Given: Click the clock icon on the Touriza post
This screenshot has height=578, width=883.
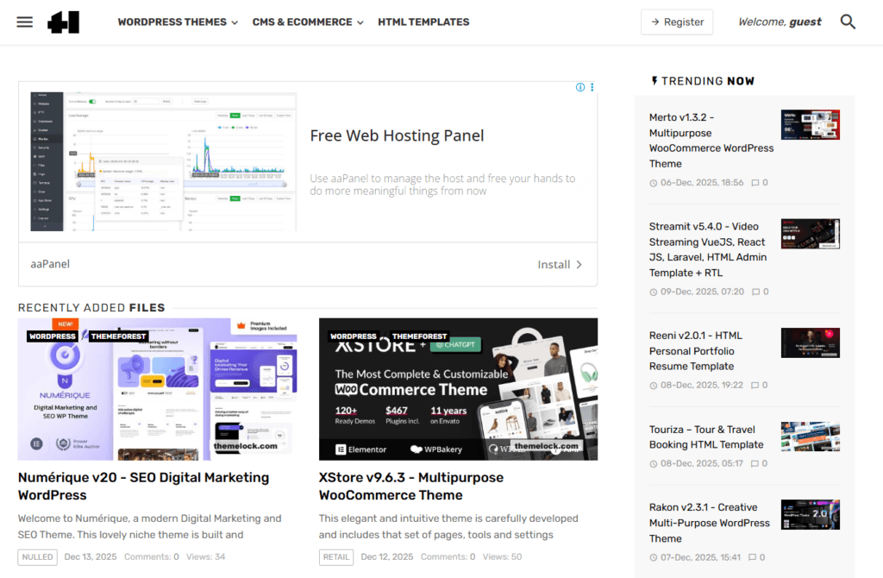Looking at the screenshot, I should coord(653,463).
